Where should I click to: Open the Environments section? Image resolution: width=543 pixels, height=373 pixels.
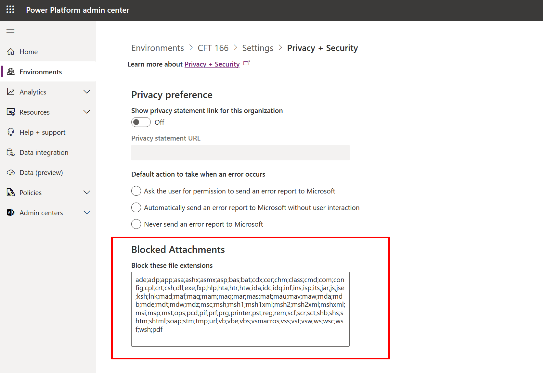(x=41, y=71)
